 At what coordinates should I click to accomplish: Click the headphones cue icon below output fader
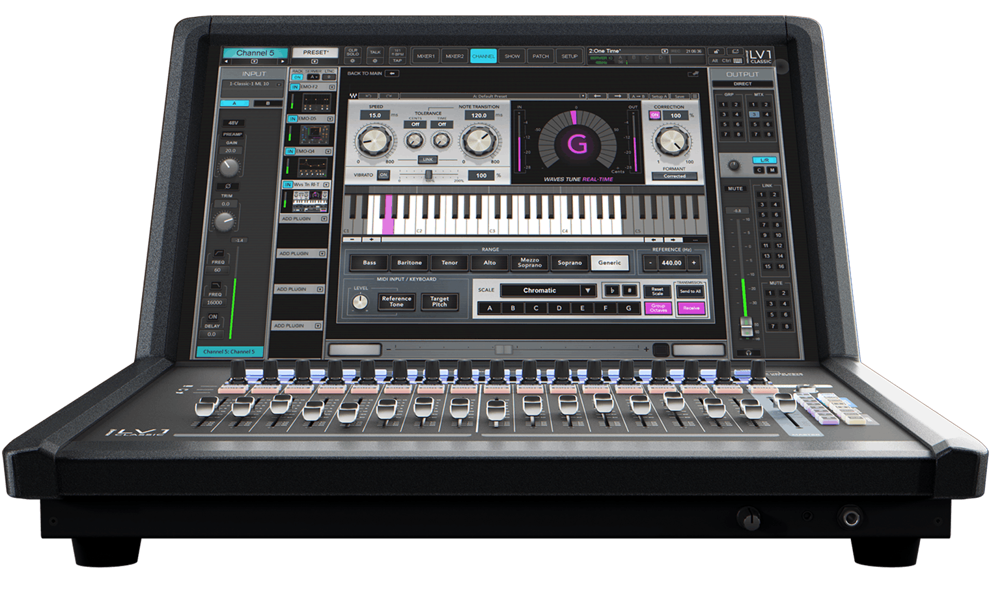point(749,353)
